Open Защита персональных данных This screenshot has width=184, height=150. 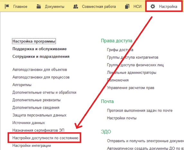[40, 115]
